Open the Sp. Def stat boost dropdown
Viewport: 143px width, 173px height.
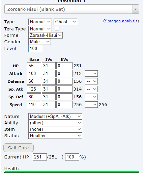click(x=91, y=97)
